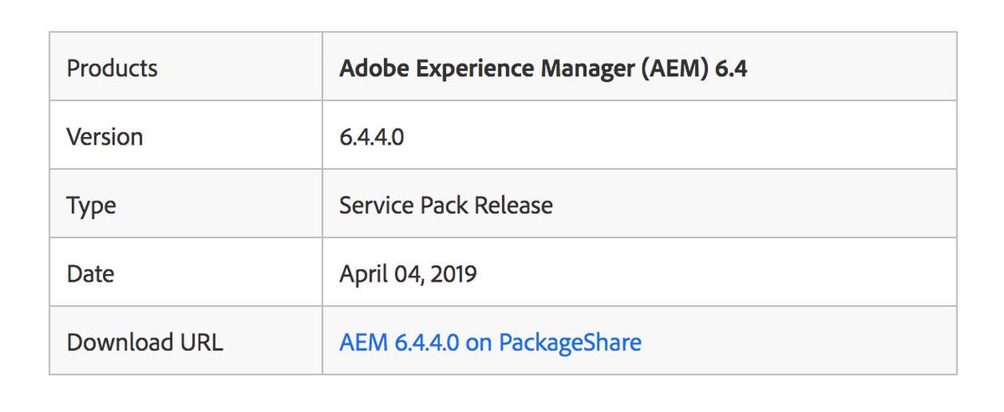This screenshot has height=412, width=1004.
Task: Click the "Service Pack Release" value
Action: pos(446,205)
